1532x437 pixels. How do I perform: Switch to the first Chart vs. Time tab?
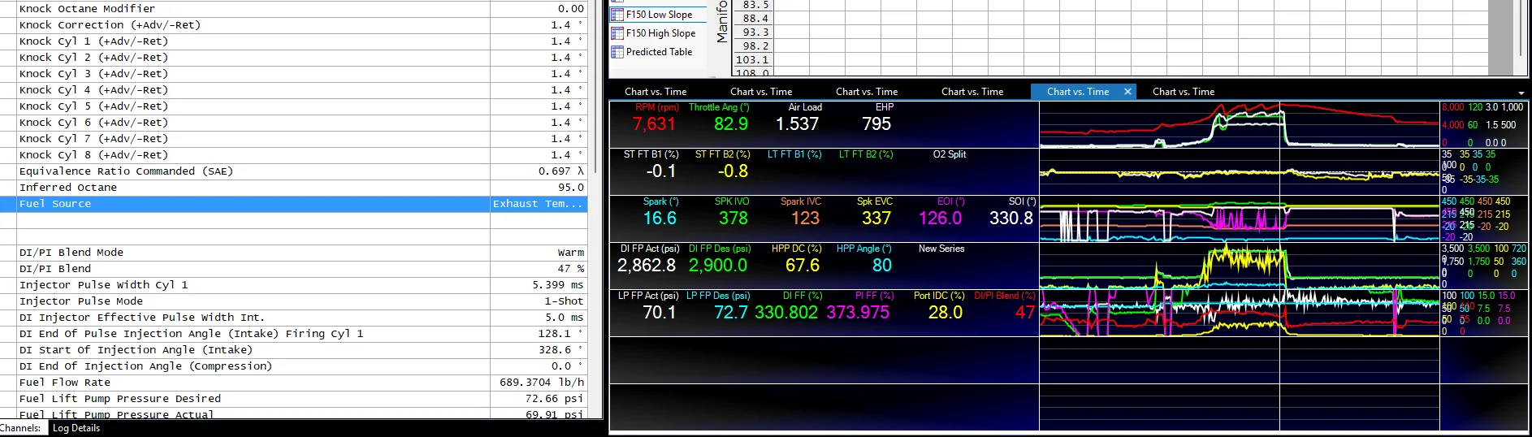656,92
